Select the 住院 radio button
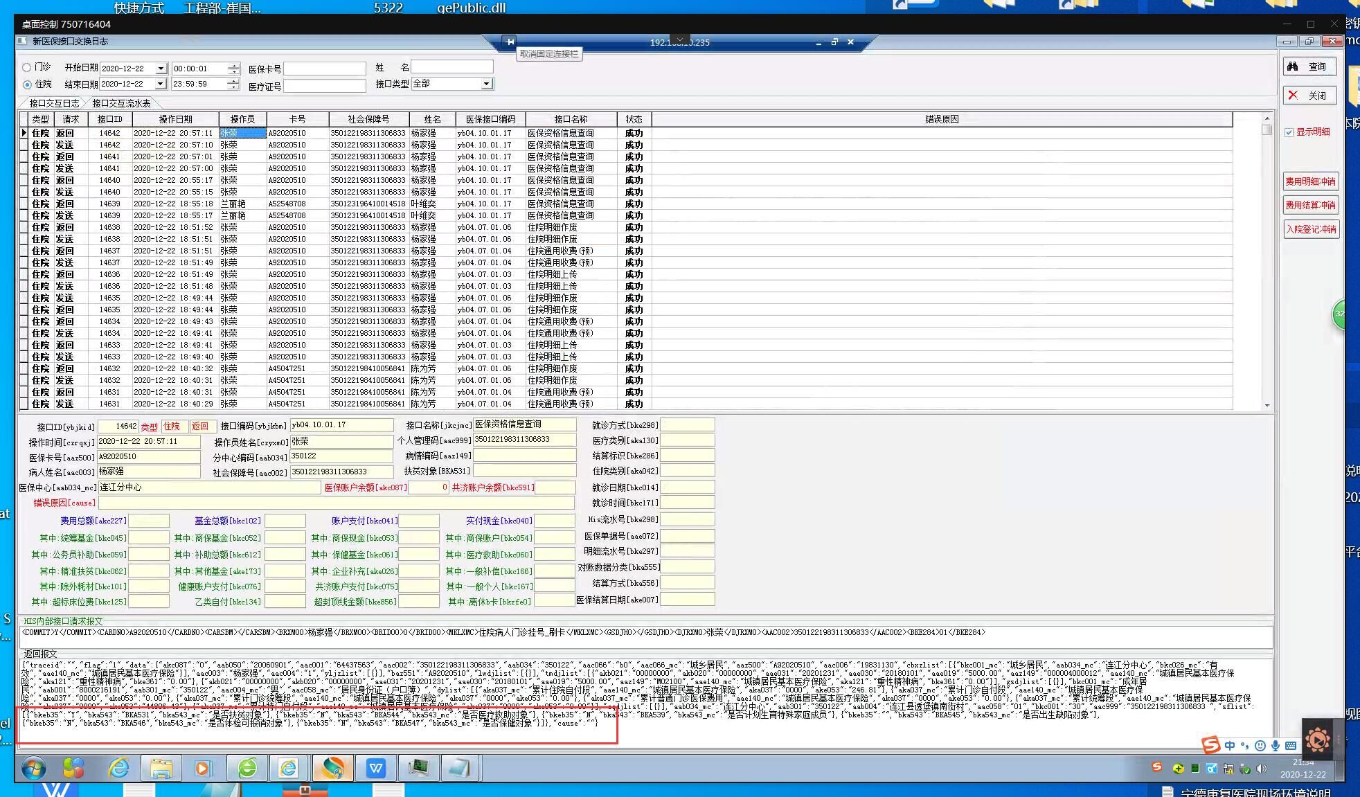The width and height of the screenshot is (1360, 797). click(x=27, y=84)
